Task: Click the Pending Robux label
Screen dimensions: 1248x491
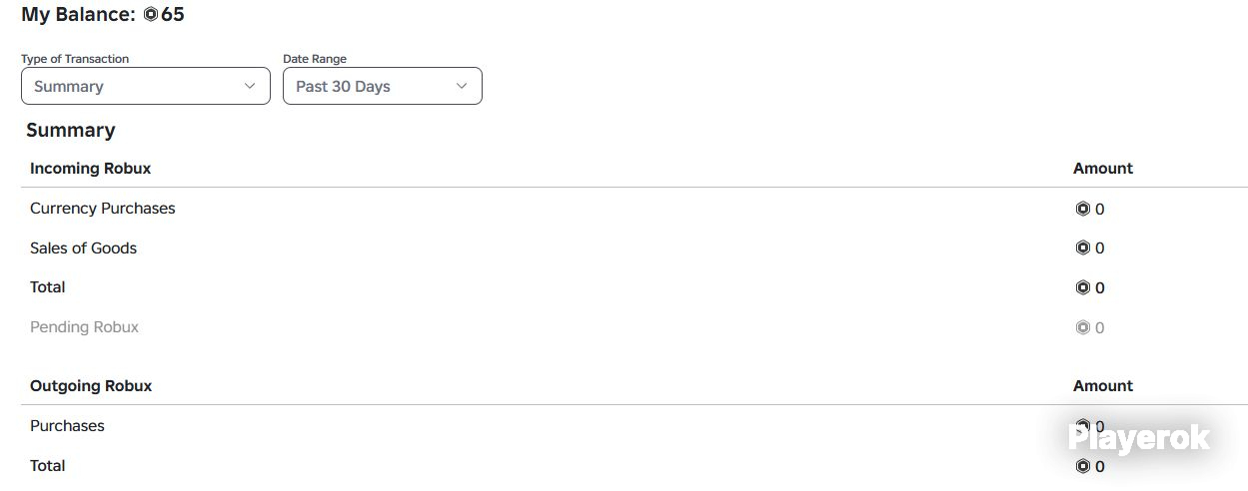Action: (85, 327)
